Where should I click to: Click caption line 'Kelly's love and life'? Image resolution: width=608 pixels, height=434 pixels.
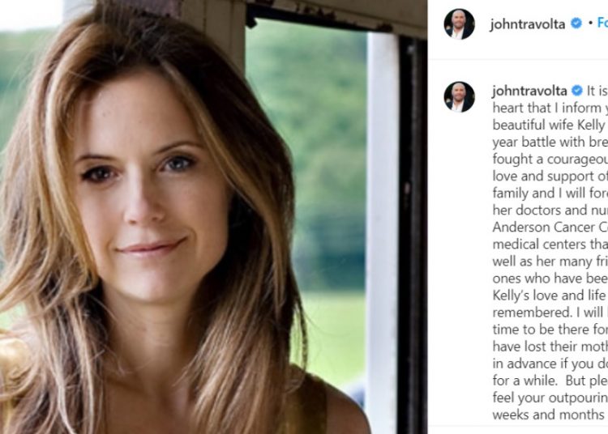tap(550, 296)
